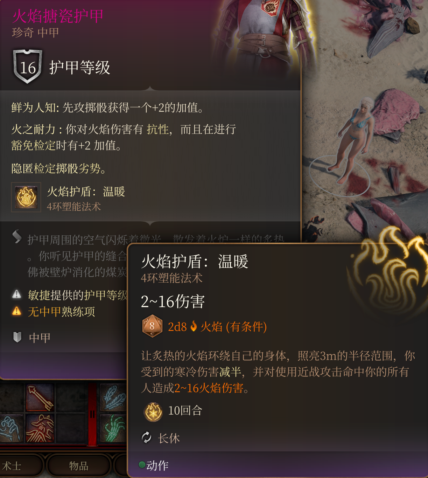Click the 长休 recharge arrows icon

pos(146,437)
